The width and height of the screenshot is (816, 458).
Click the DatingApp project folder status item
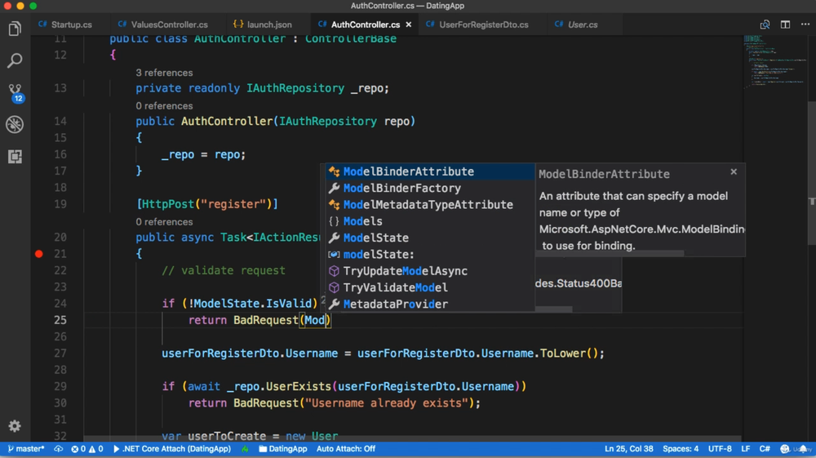point(282,449)
